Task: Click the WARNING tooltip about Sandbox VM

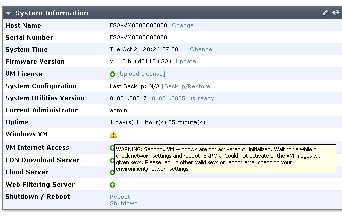Action: 225,159
